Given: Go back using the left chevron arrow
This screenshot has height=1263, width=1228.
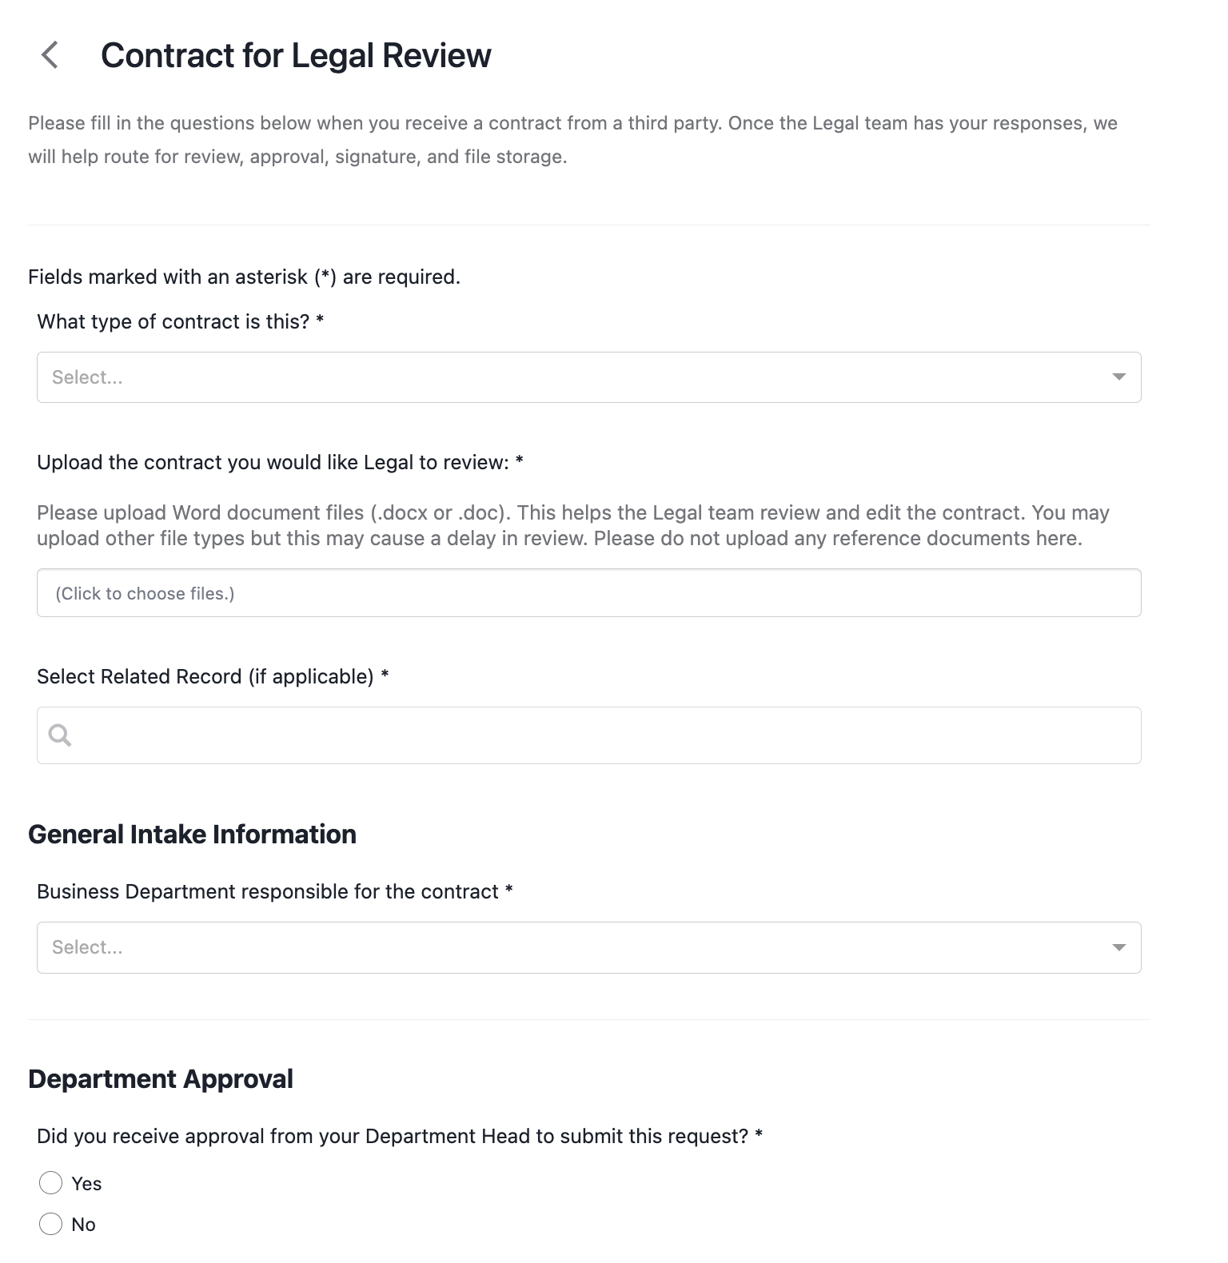Looking at the screenshot, I should (50, 55).
